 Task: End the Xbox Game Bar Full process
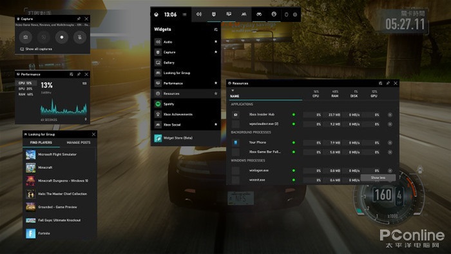tap(390, 152)
